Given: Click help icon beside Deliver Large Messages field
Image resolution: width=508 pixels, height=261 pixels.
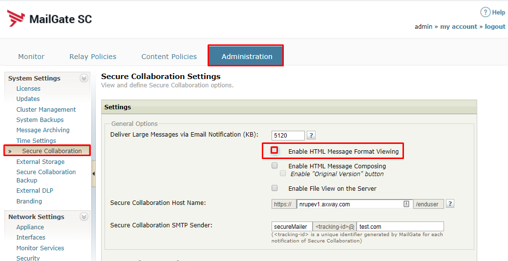Looking at the screenshot, I should click(x=311, y=135).
